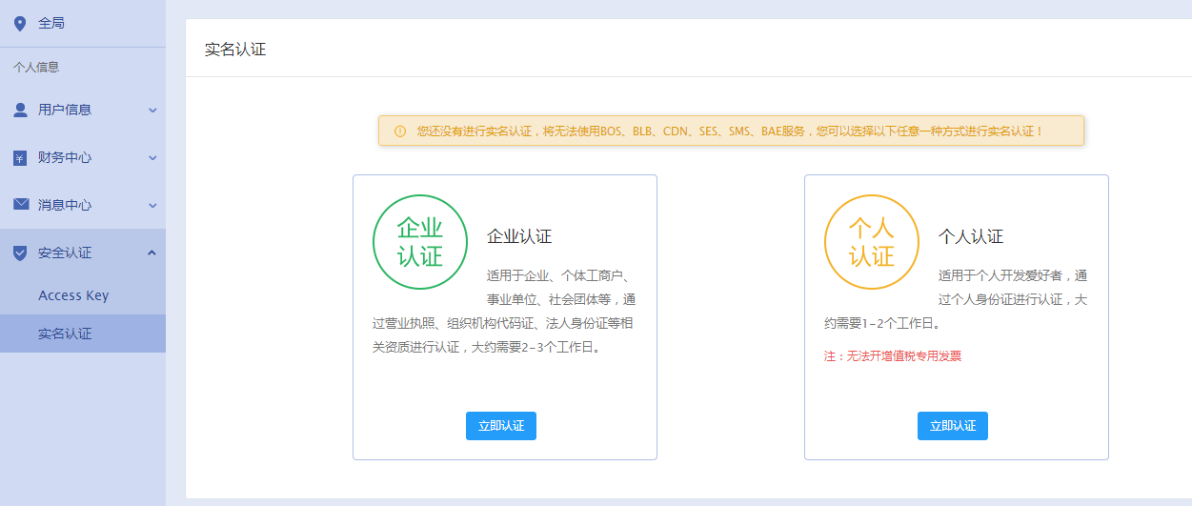Click the shield icon for 安全认证
1192x506 pixels.
(x=20, y=253)
